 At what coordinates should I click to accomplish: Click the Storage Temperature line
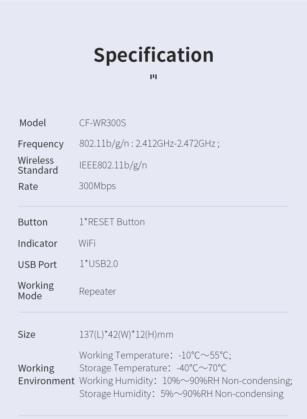click(153, 368)
